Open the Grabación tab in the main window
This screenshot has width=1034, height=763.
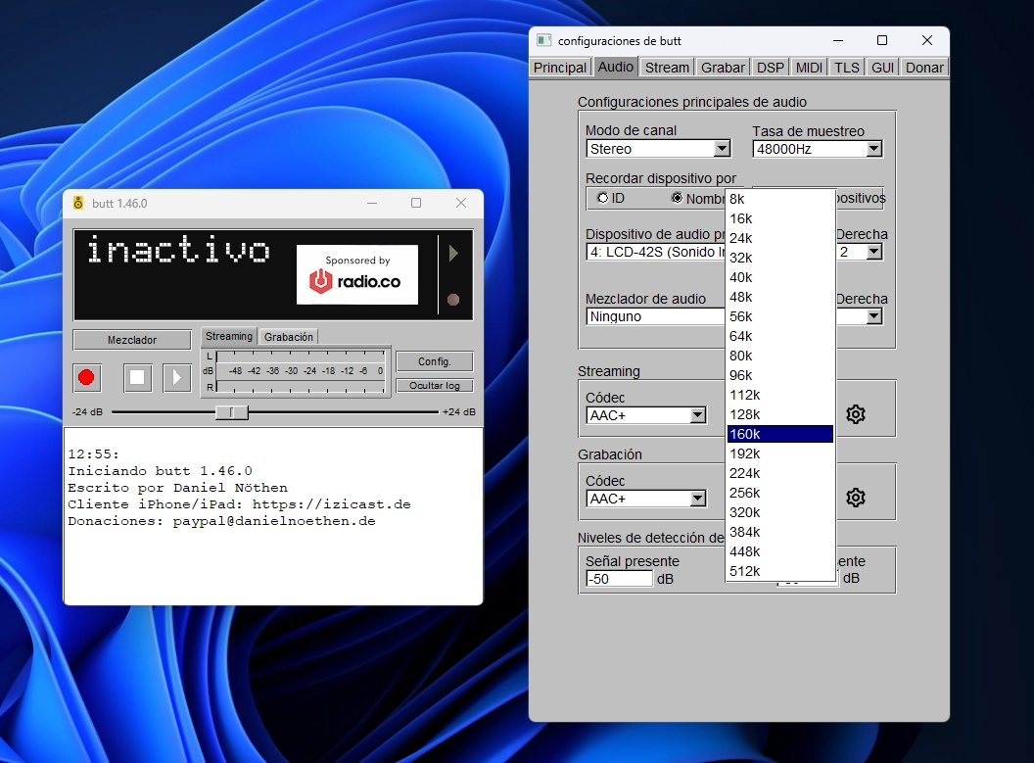pos(288,335)
